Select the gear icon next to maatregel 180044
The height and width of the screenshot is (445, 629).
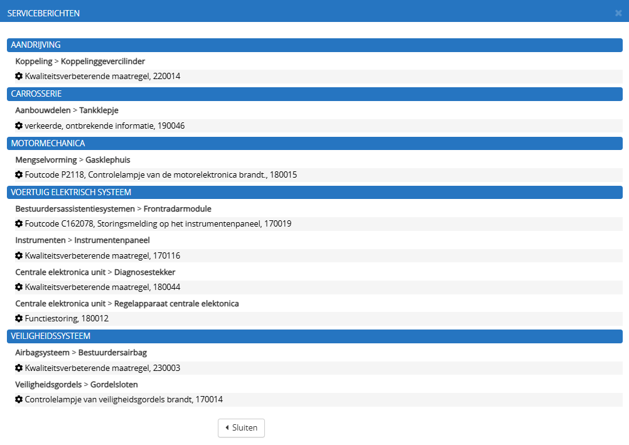click(x=18, y=287)
